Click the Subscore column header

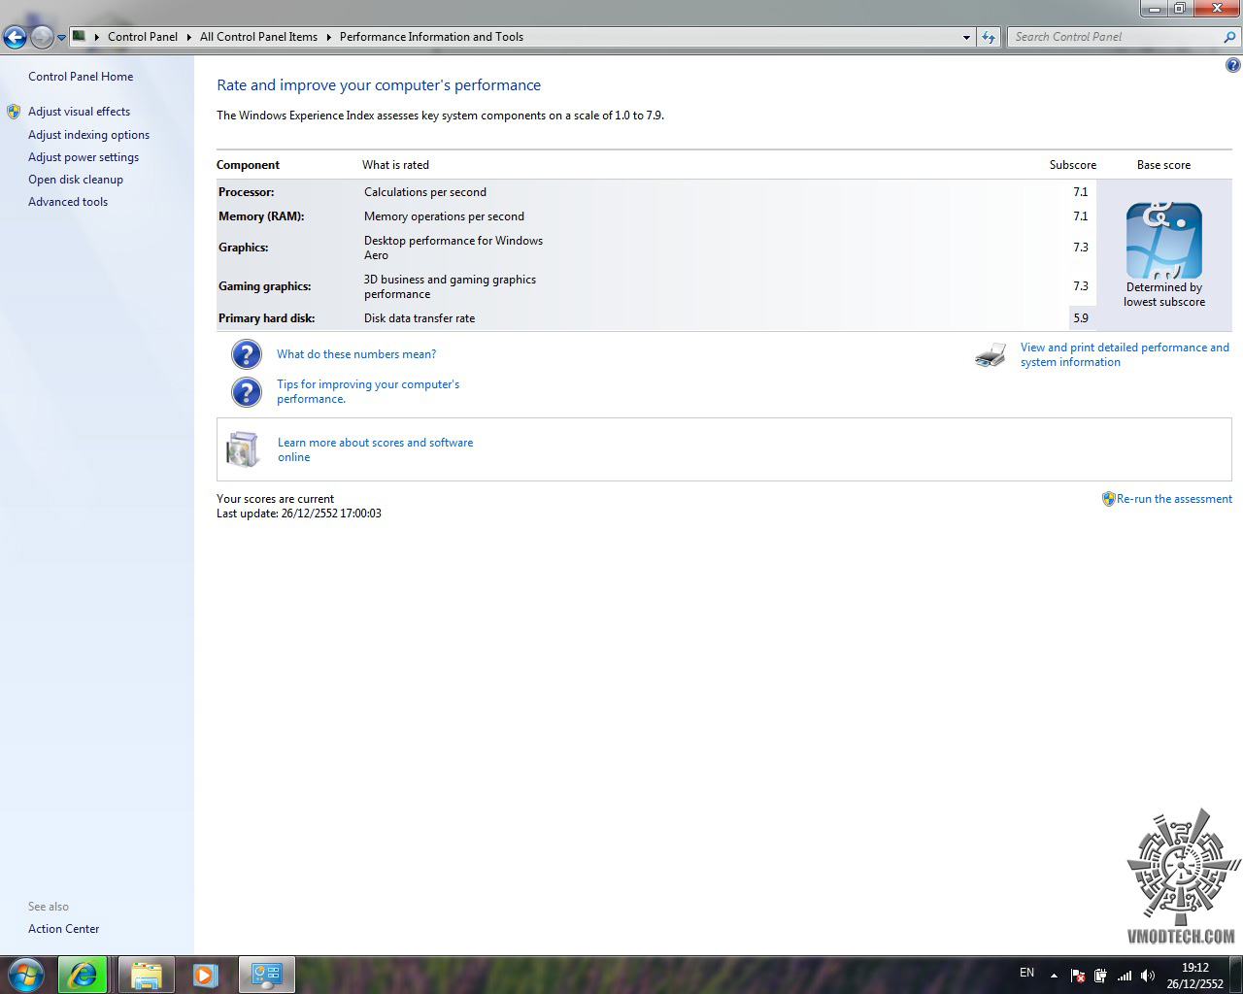[x=1073, y=165]
